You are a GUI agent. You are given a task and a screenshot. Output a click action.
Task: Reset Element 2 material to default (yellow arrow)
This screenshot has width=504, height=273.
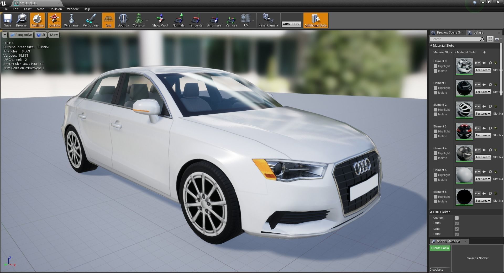(x=496, y=106)
